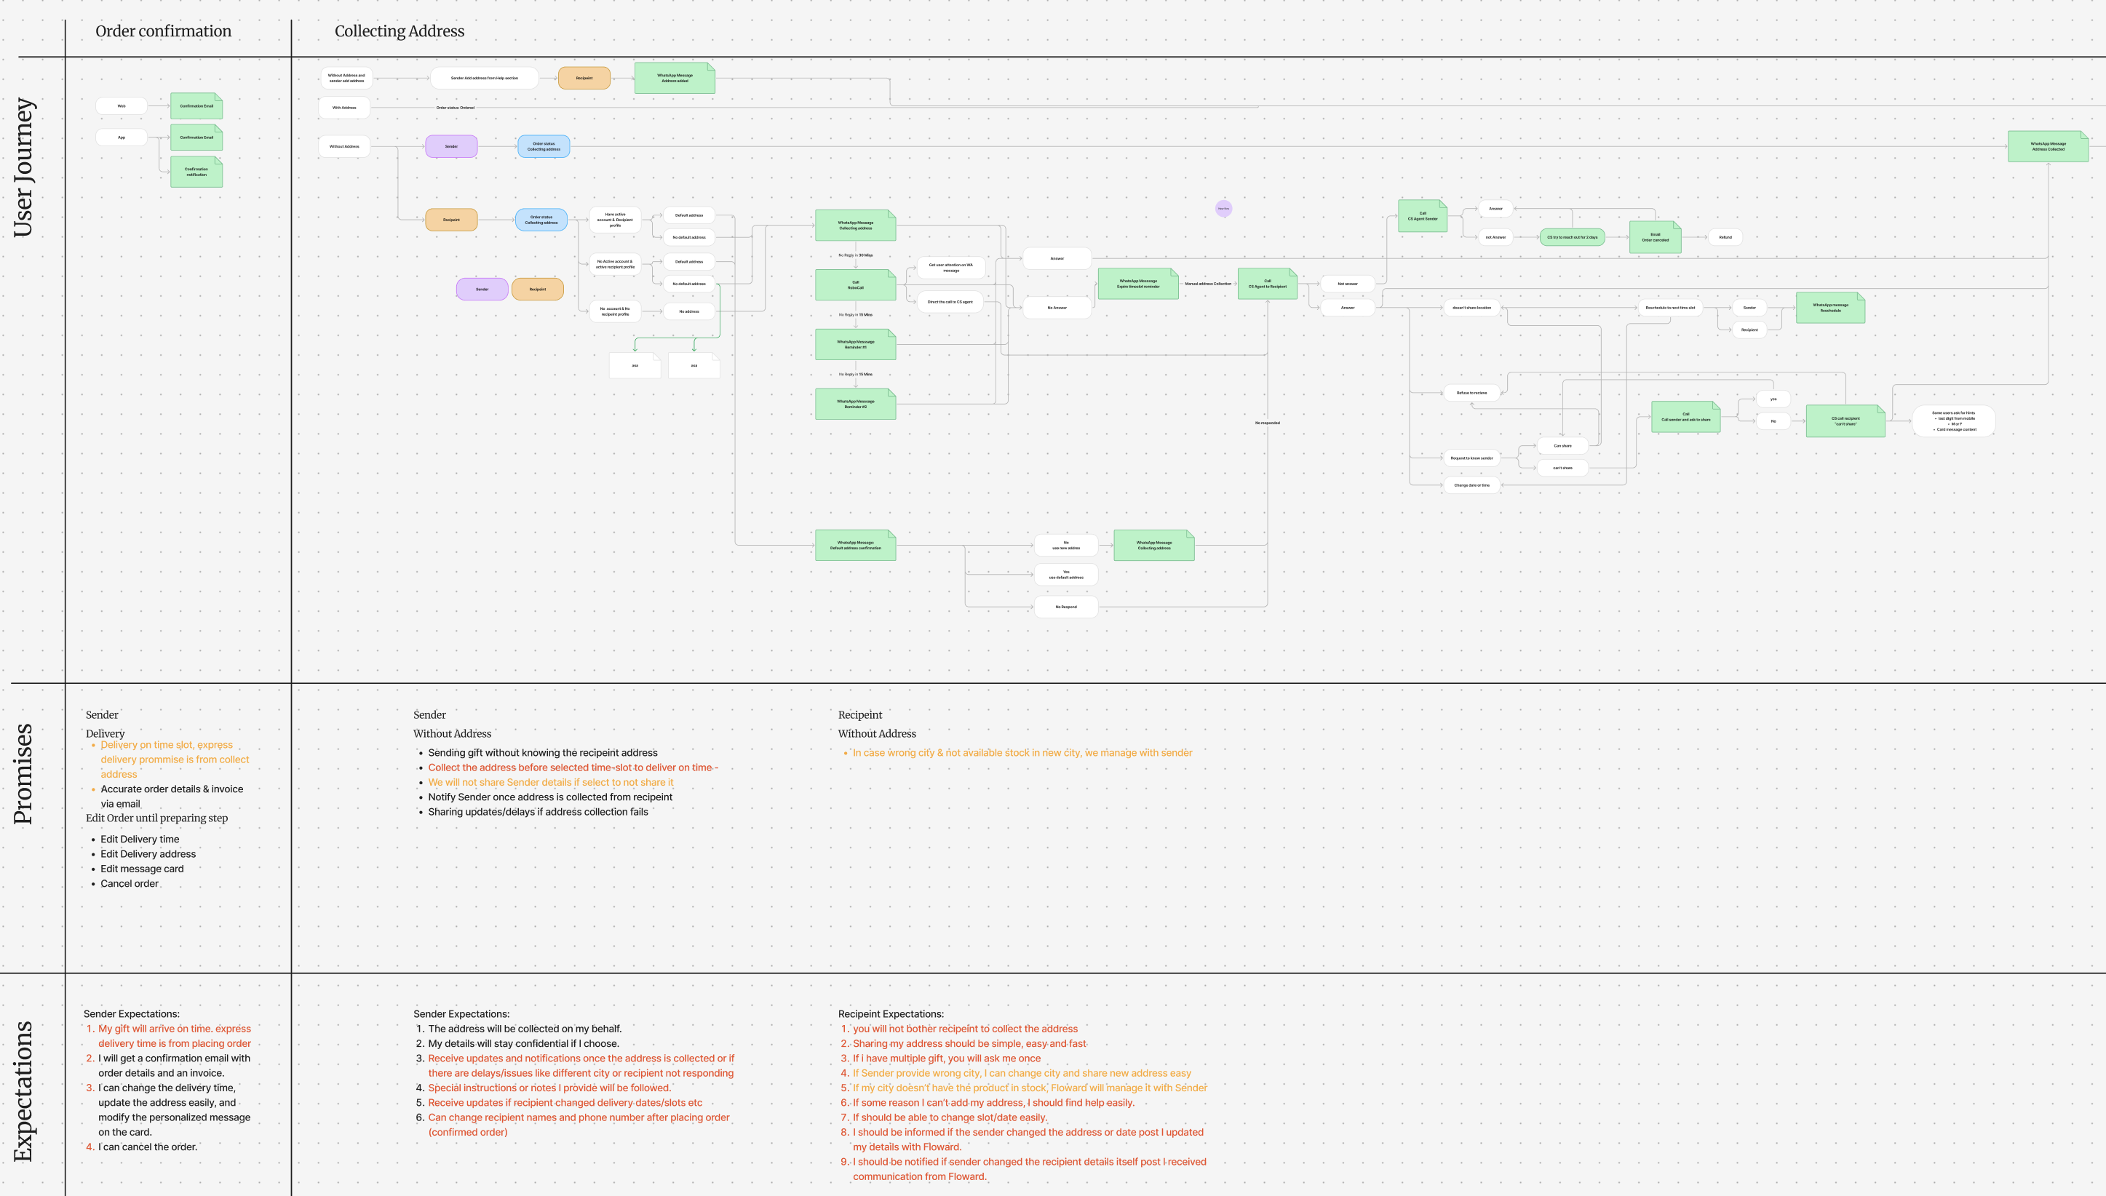Select the "Manual address Collection" connector label
The height and width of the screenshot is (1196, 2106).
click(x=1208, y=284)
